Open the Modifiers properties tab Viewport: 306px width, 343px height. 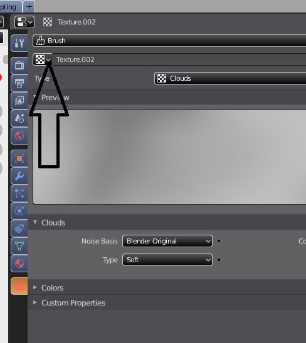(x=19, y=176)
